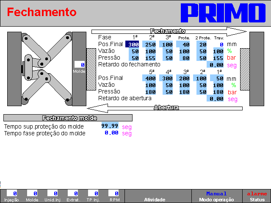
Task: Edit opening phase 4 Vazão value 50
Action: [x=168, y=85]
